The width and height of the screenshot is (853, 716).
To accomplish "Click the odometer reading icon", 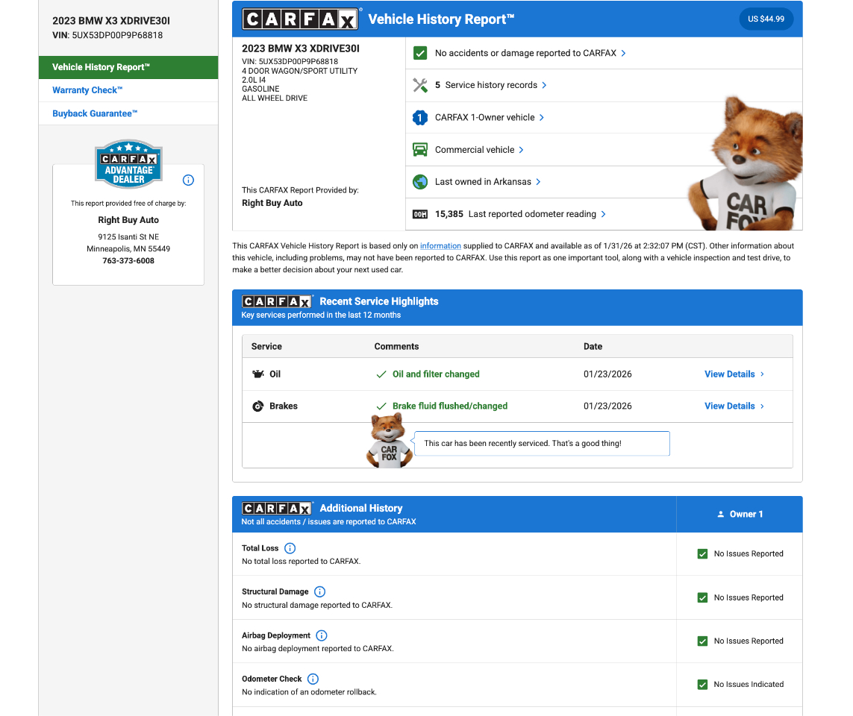I will point(420,214).
